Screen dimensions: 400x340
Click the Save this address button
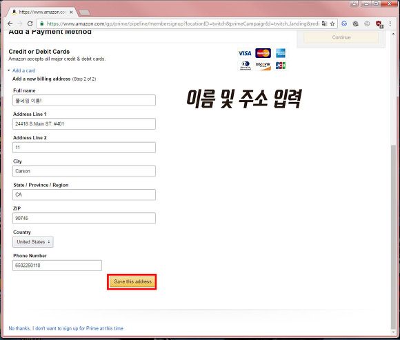click(x=132, y=281)
